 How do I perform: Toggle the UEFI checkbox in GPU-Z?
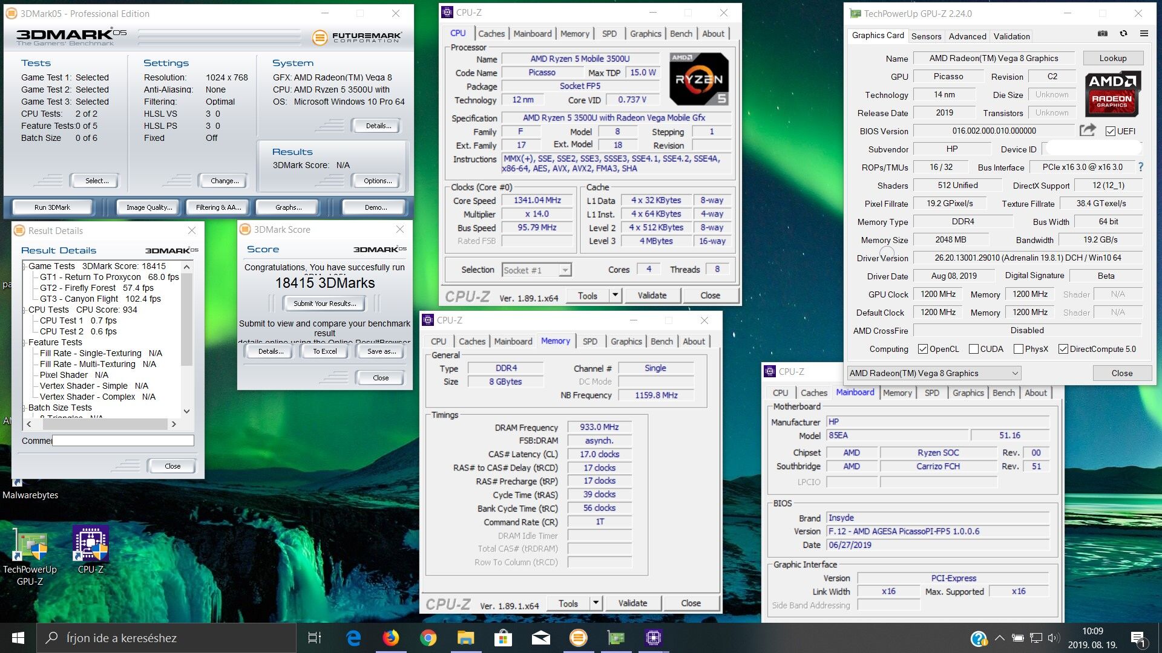(x=1110, y=131)
